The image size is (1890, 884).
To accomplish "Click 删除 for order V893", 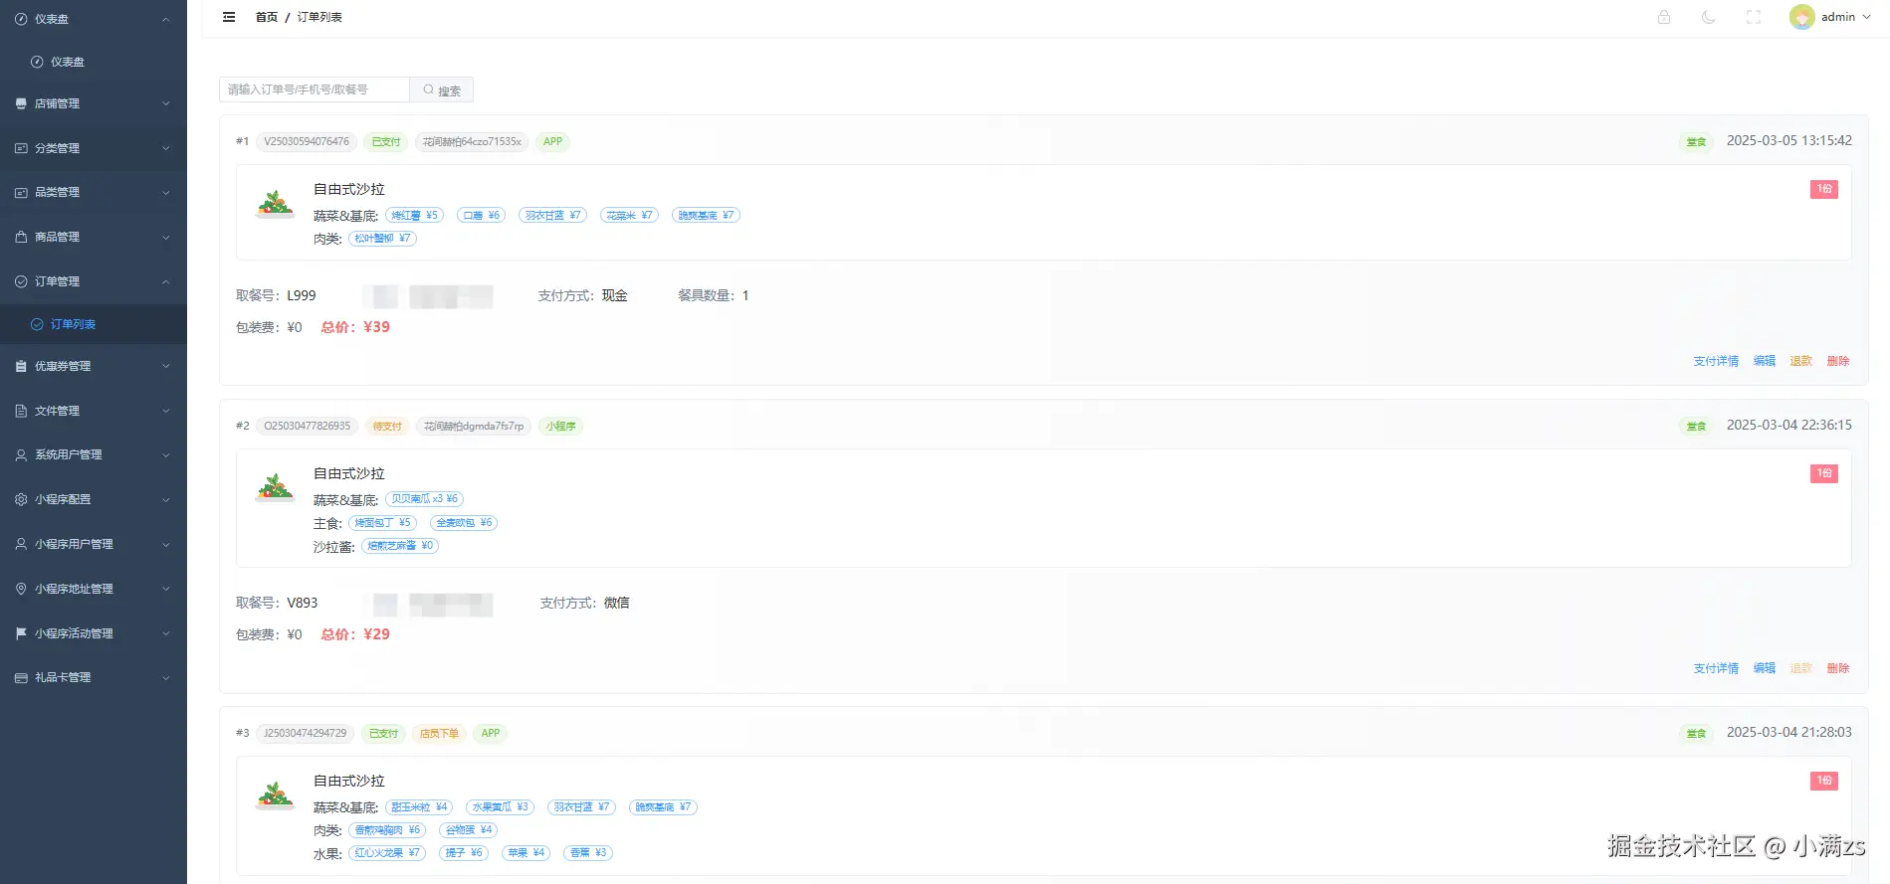I will pyautogui.click(x=1838, y=668).
